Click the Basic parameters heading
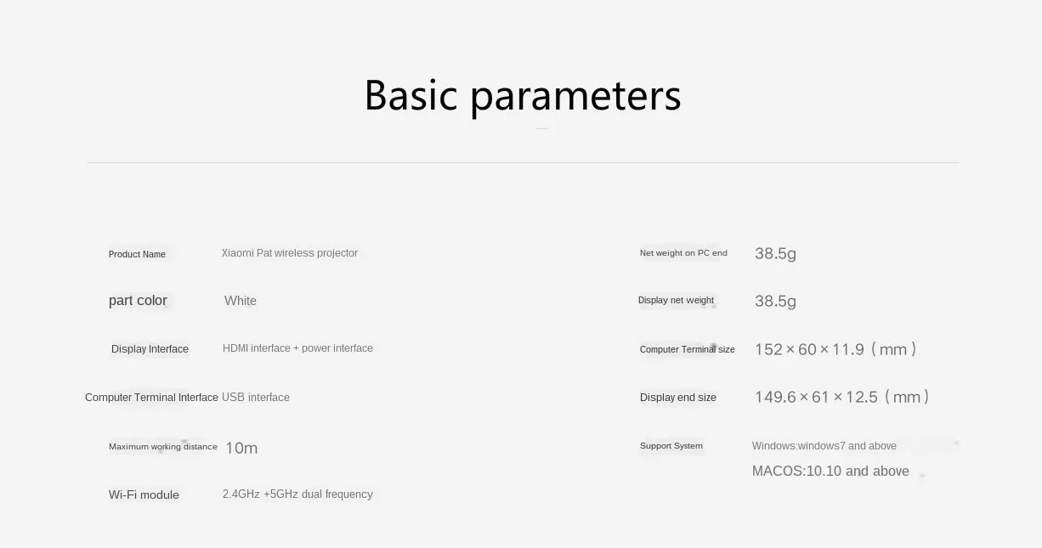1042x548 pixels. [x=522, y=96]
